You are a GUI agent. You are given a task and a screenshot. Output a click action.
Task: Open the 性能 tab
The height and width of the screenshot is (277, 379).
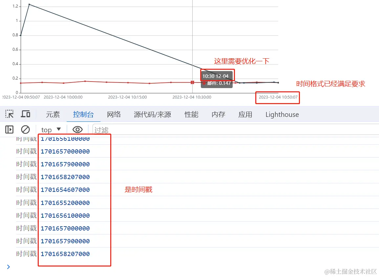tap(191, 115)
